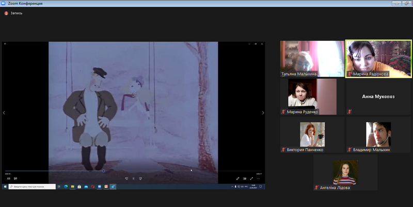Click the Татьяна Малыхина name label
This screenshot has height=207, width=413.
(x=299, y=74)
